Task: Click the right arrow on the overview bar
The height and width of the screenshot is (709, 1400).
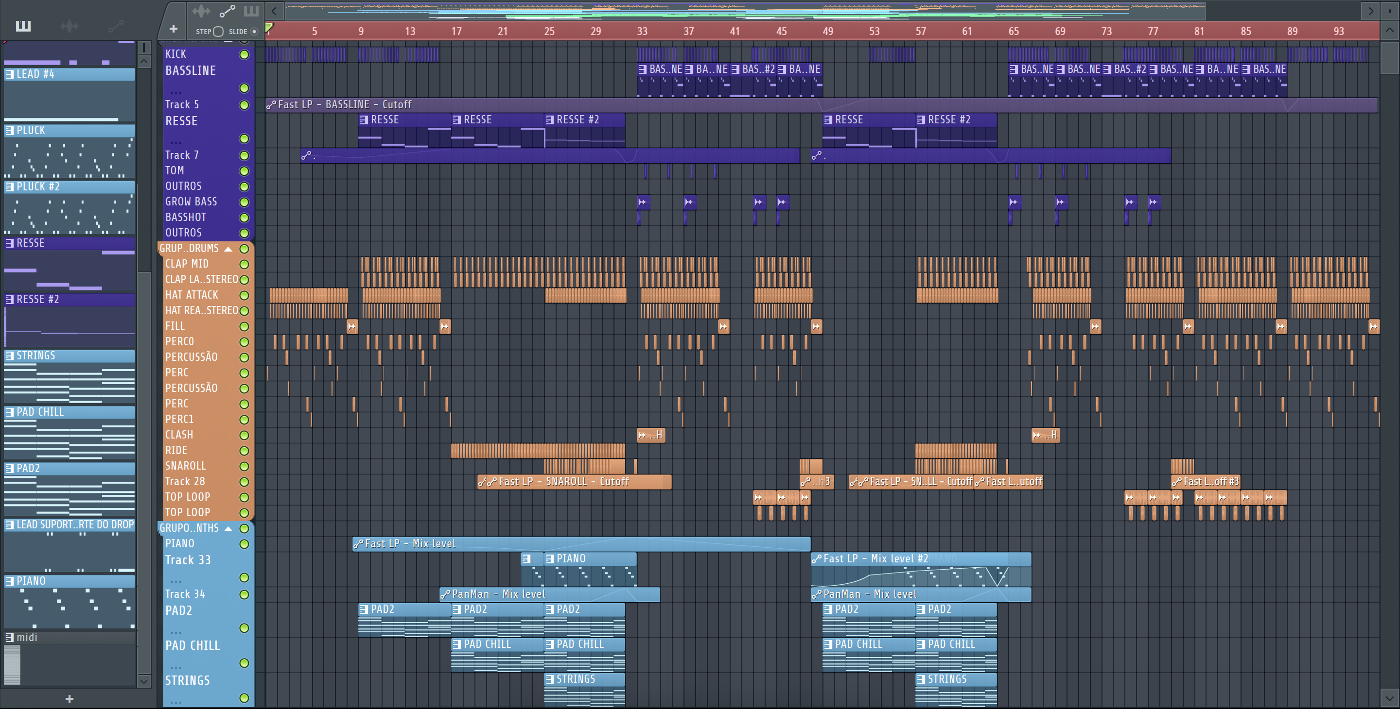Action: pos(1370,11)
